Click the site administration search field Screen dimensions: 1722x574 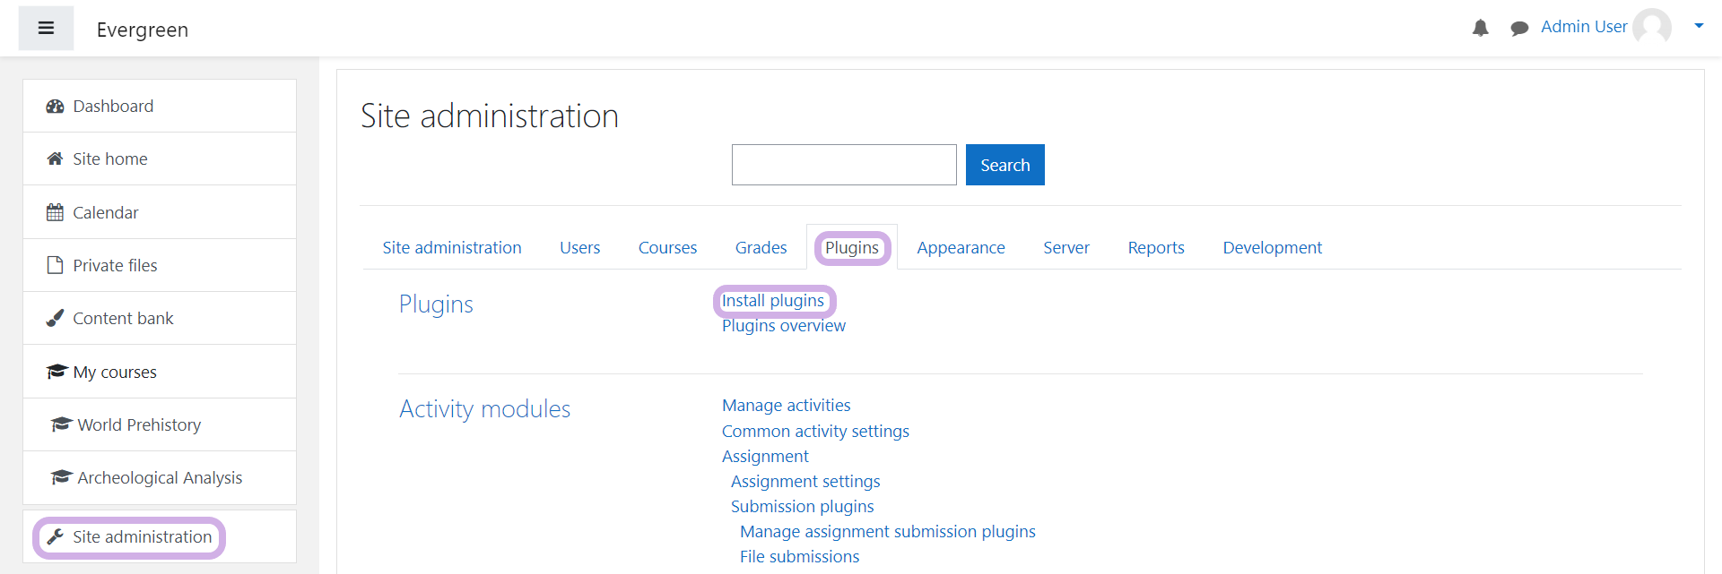[843, 165]
